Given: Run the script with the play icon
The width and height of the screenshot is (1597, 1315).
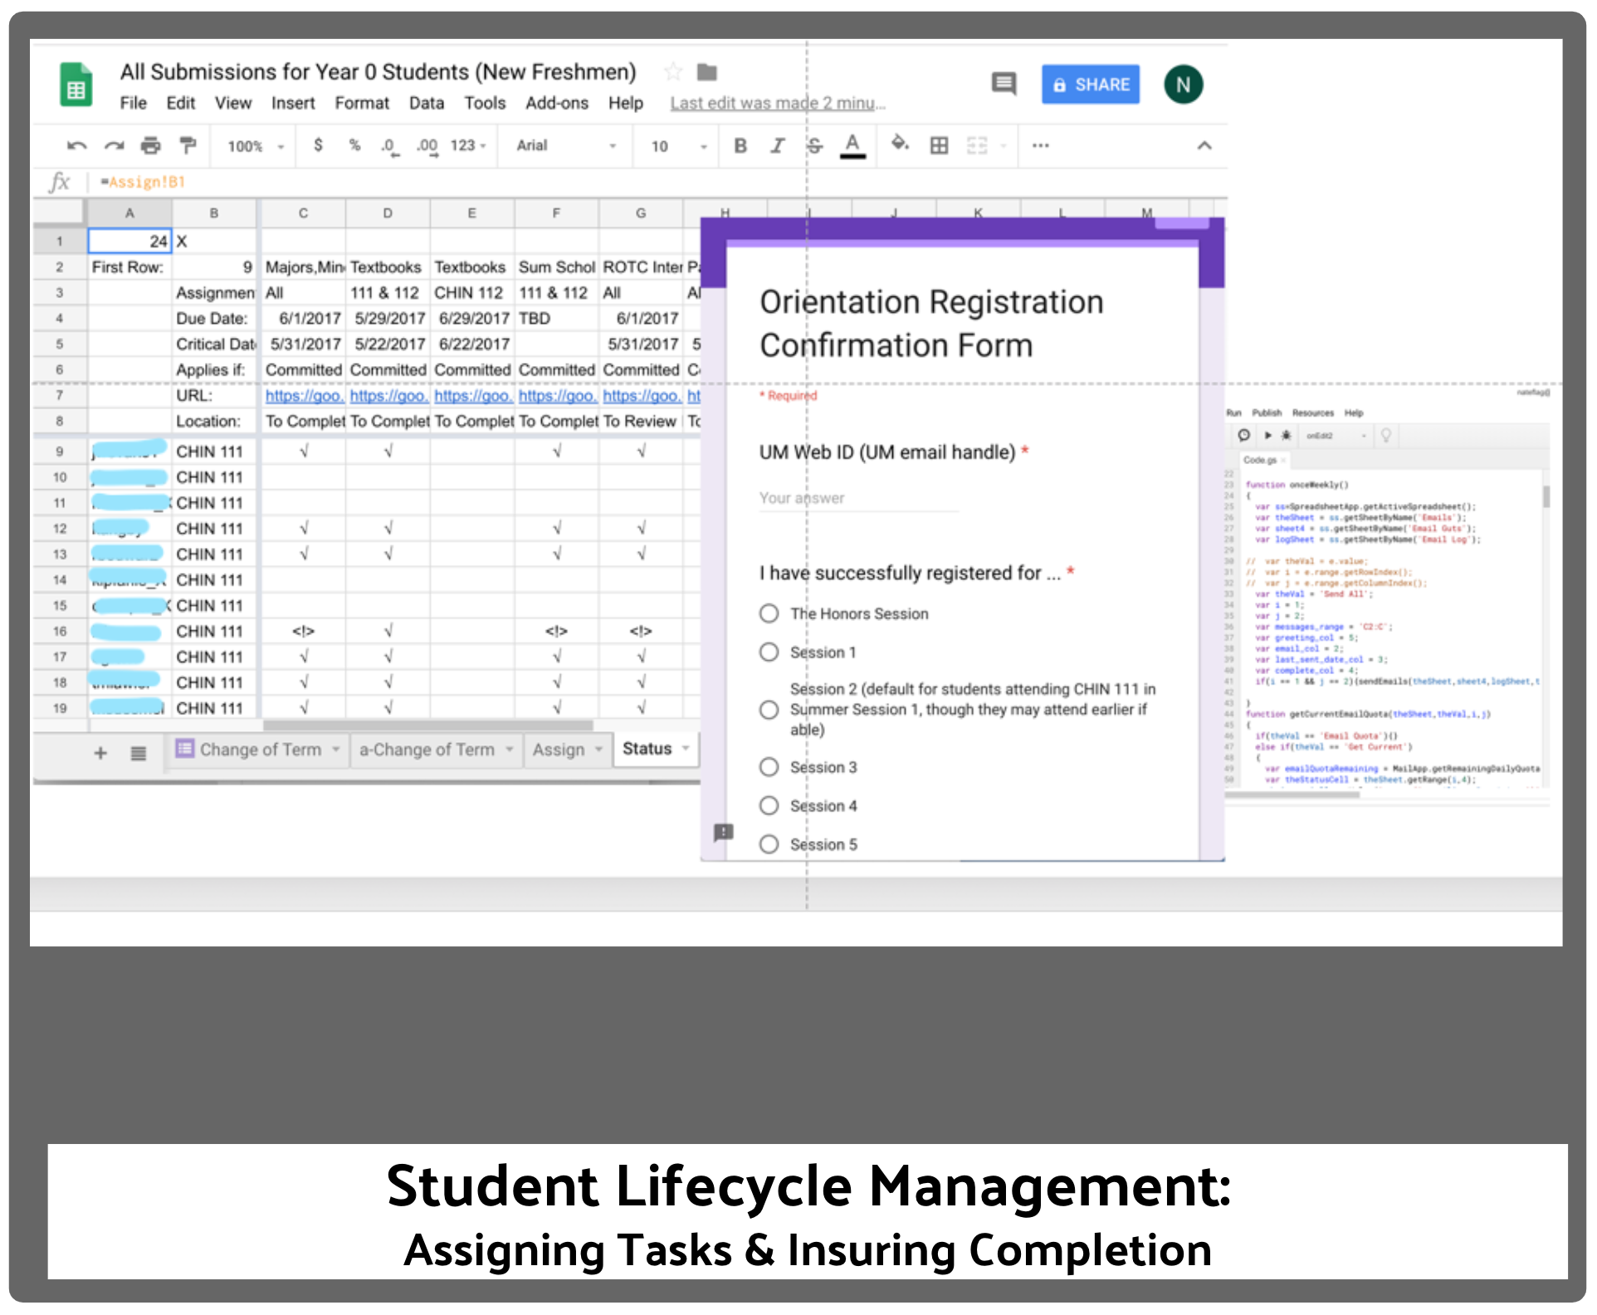Looking at the screenshot, I should click(x=1268, y=435).
